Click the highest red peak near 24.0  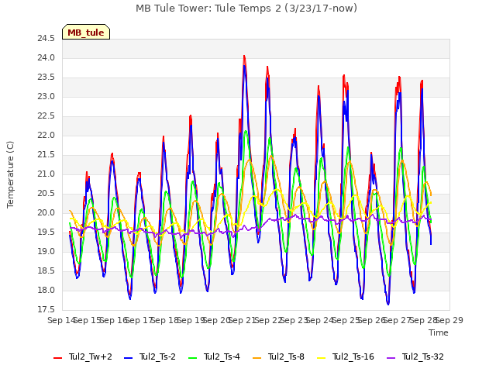(x=244, y=57)
